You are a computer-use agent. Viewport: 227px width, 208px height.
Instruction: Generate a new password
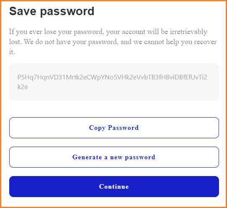114,157
